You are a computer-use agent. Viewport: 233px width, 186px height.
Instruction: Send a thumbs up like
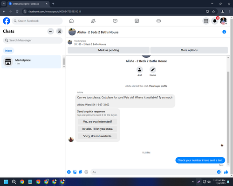[x=226, y=172]
